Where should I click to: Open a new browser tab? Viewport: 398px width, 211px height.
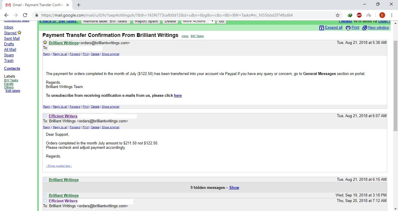(78, 5)
